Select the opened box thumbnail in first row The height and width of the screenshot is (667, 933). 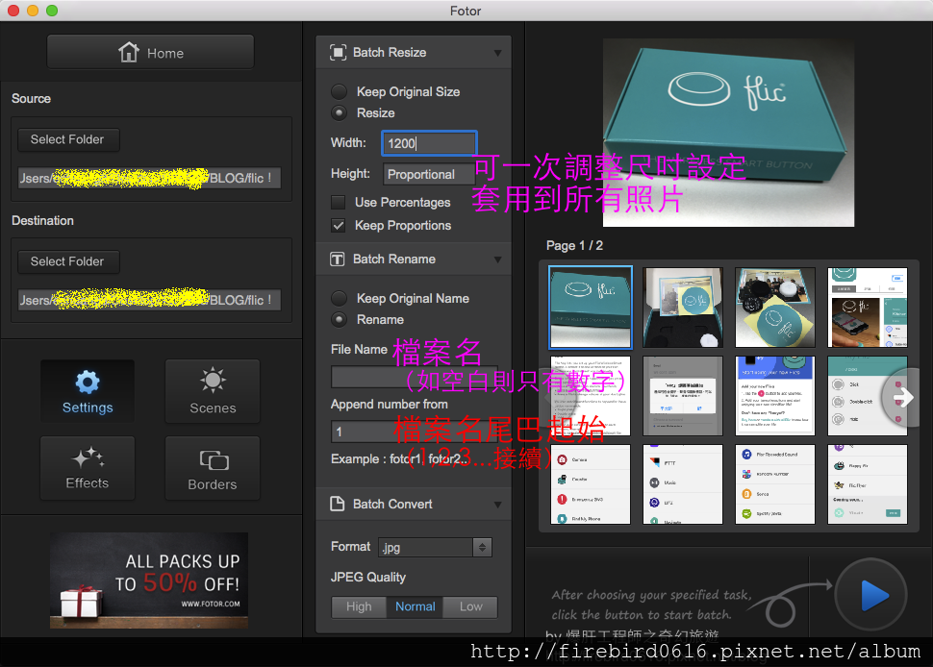[683, 308]
